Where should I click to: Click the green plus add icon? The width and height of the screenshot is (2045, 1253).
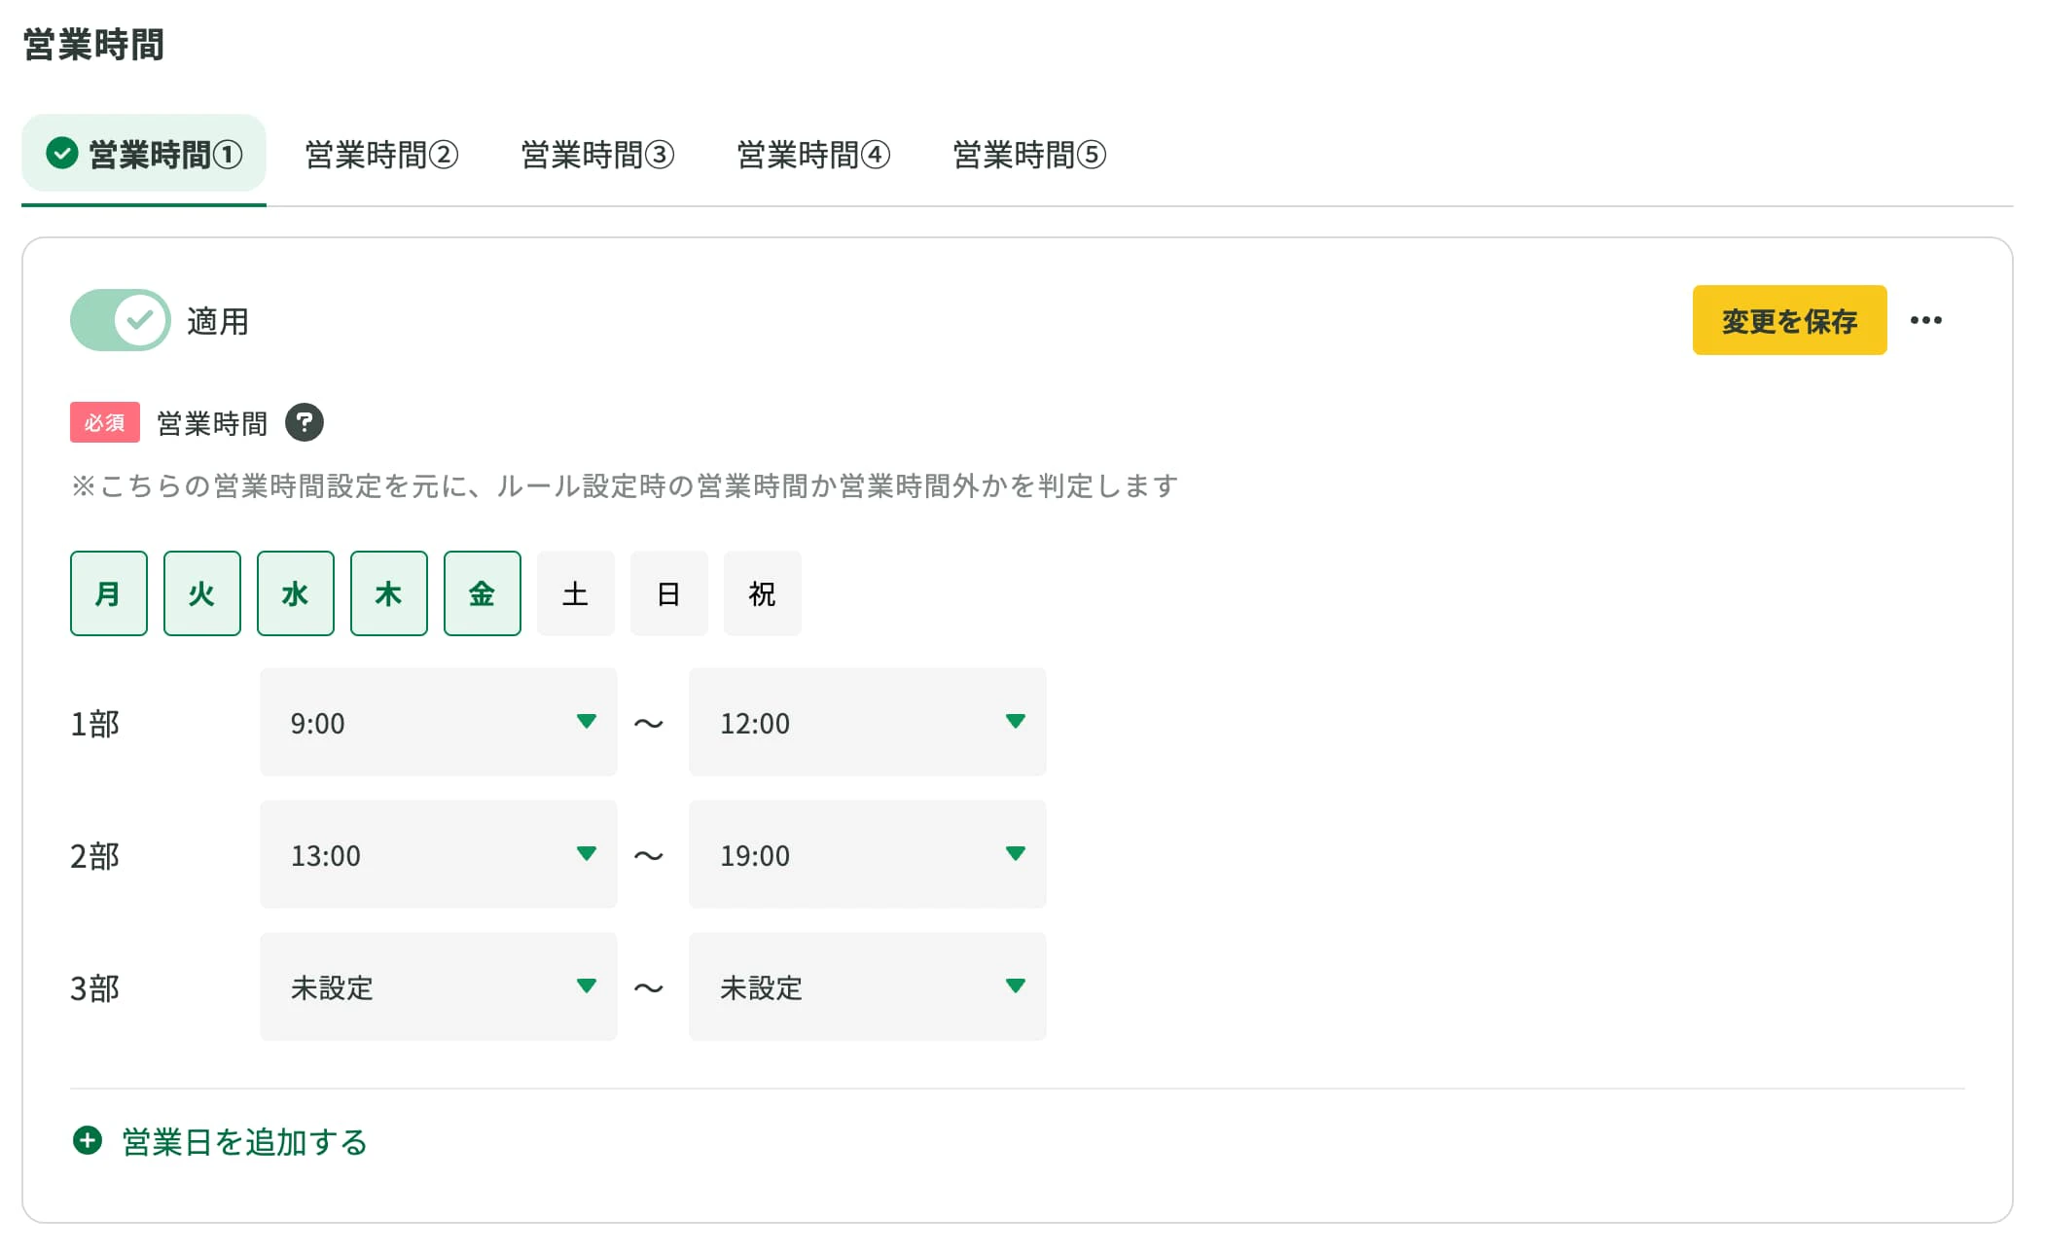pos(88,1140)
